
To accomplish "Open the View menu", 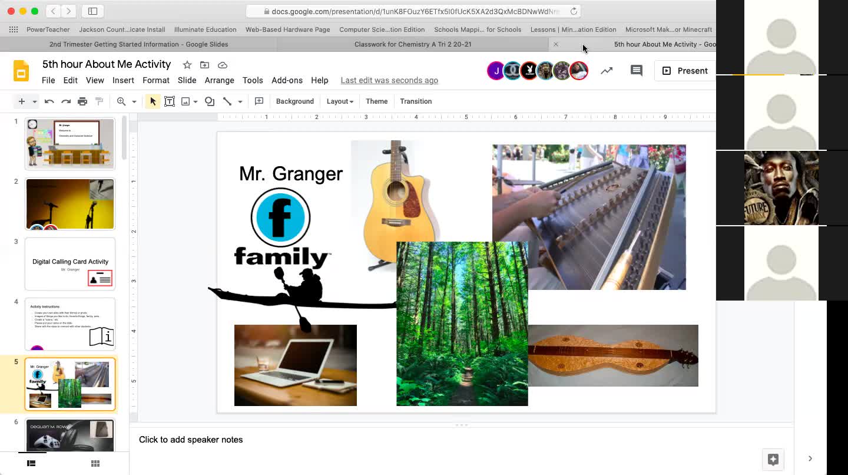I will point(95,80).
